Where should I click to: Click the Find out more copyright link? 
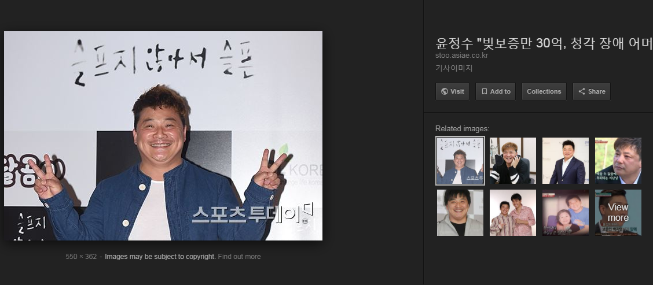(x=239, y=257)
